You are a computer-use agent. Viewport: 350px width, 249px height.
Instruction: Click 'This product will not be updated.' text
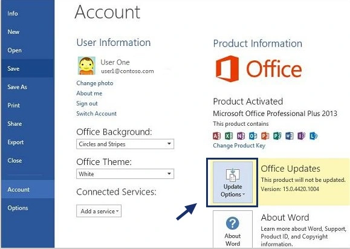(x=303, y=180)
